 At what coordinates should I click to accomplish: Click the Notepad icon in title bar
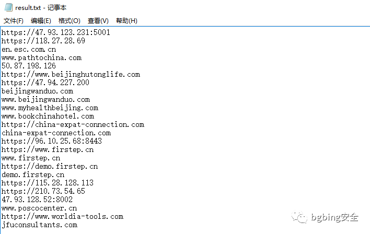pyautogui.click(x=8, y=7)
